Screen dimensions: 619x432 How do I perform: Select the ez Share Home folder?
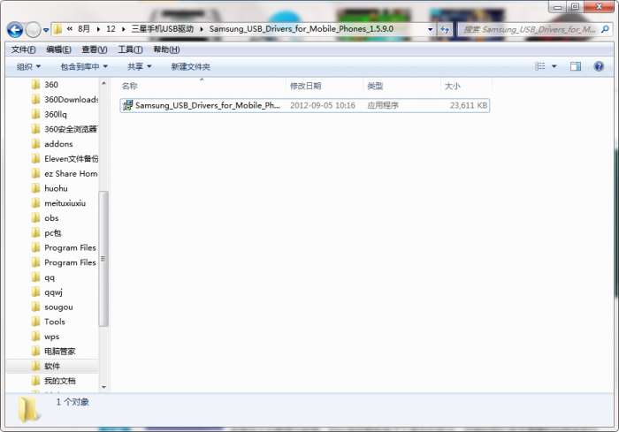(x=65, y=173)
